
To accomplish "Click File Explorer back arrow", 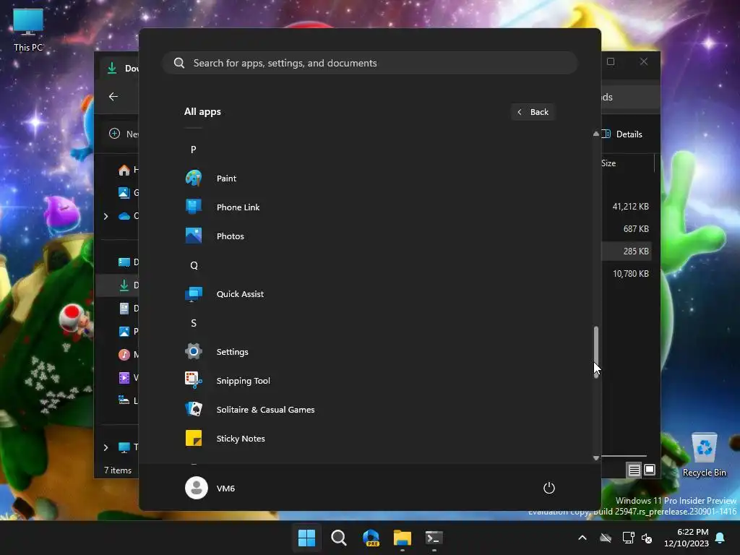I will tap(113, 97).
